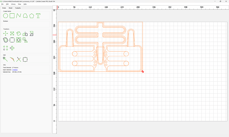Activate the Rotate transform tool
Viewport: 229px width, 137px height.
(19, 33)
